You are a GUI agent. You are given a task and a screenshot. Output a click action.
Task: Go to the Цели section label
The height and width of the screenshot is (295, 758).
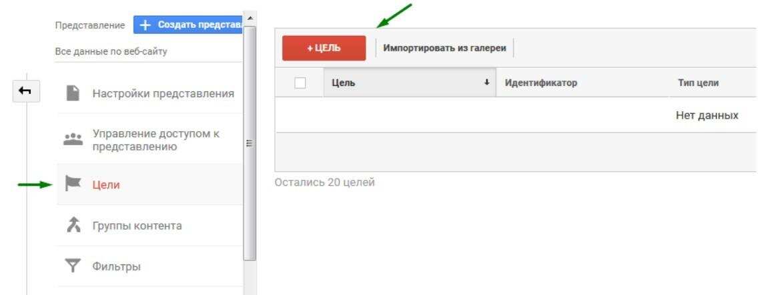pyautogui.click(x=106, y=184)
